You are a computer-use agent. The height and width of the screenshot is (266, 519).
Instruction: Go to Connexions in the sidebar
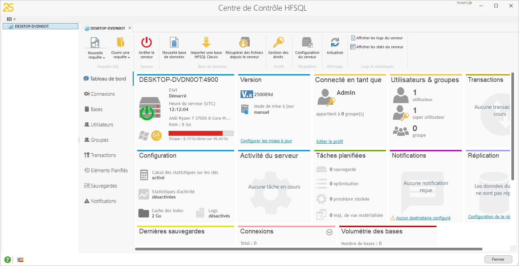click(99, 94)
